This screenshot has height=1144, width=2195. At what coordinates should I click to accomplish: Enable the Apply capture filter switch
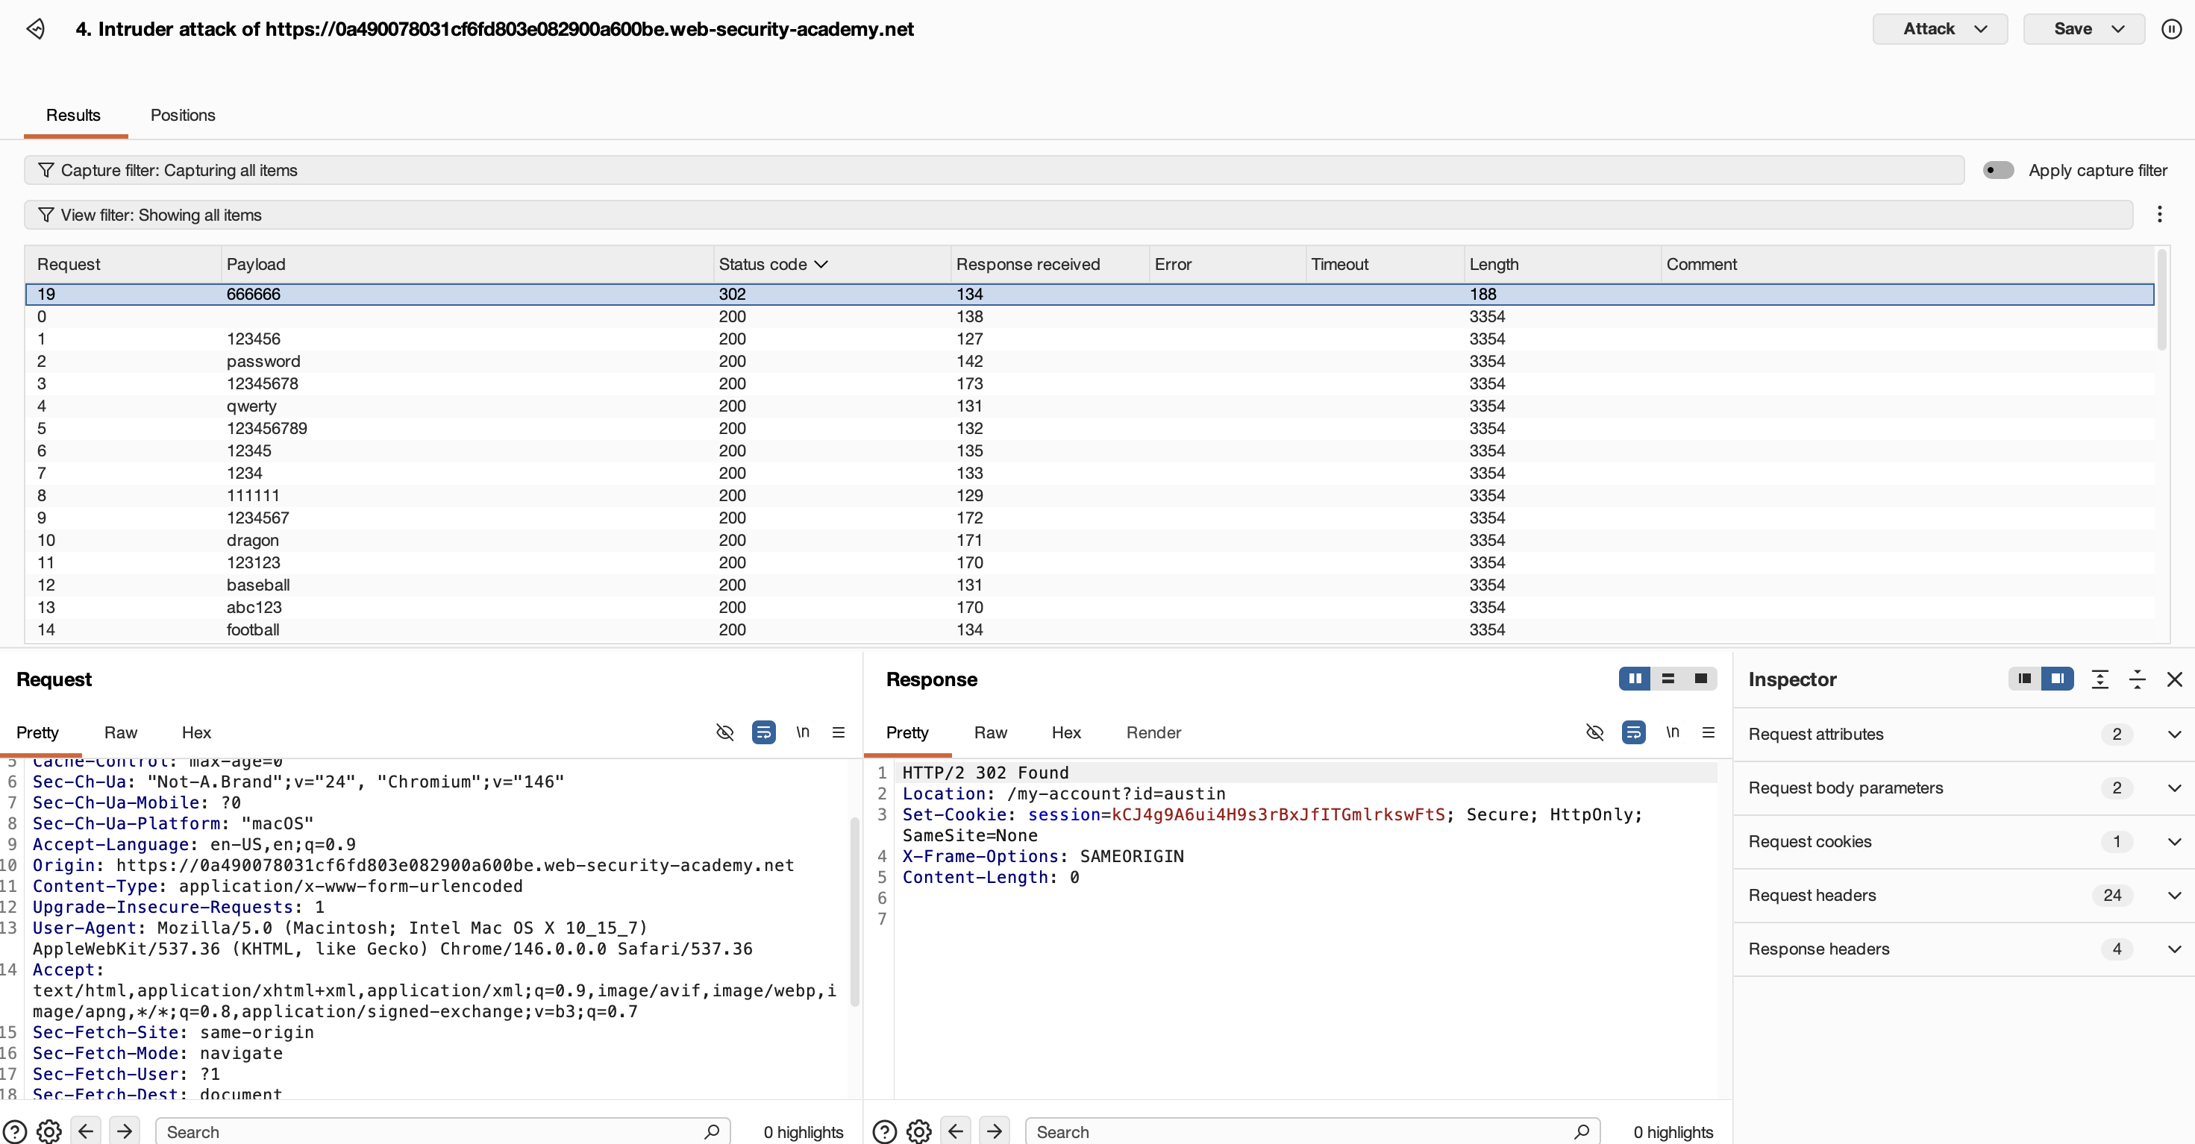[x=1997, y=170]
